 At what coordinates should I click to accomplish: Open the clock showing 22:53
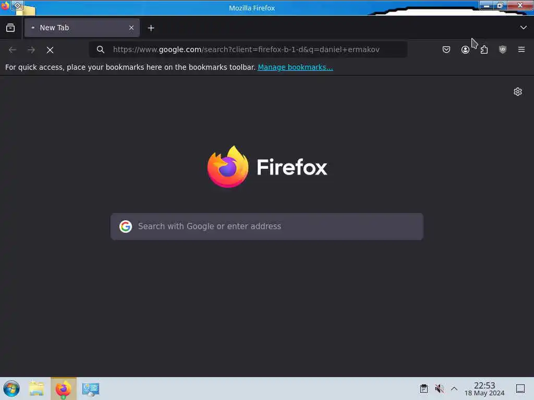point(484,389)
